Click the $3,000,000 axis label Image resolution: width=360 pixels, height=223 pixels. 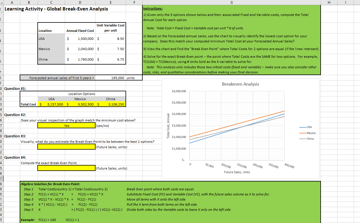coord(179,126)
